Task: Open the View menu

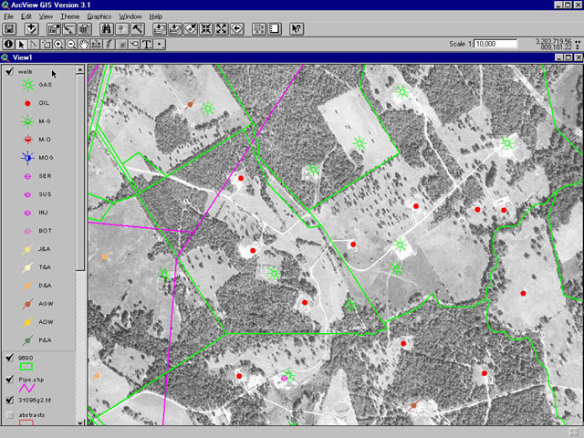Action: pos(45,16)
